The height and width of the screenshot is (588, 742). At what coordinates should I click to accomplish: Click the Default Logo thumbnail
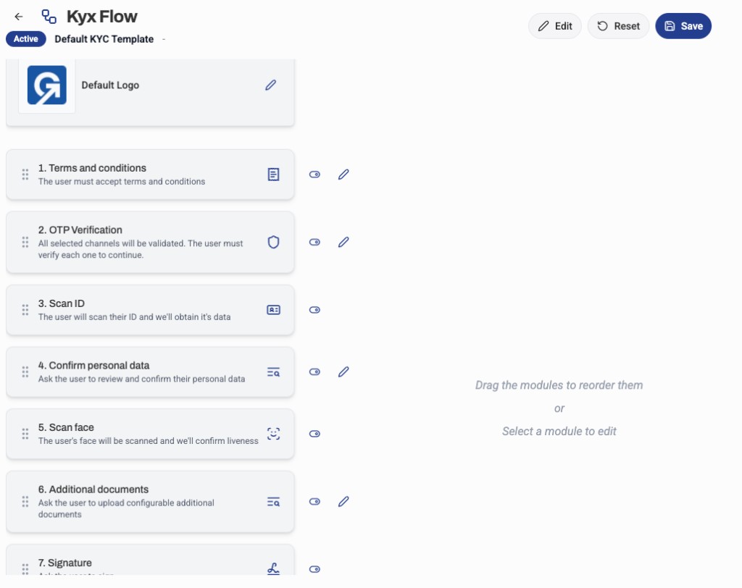pos(46,85)
